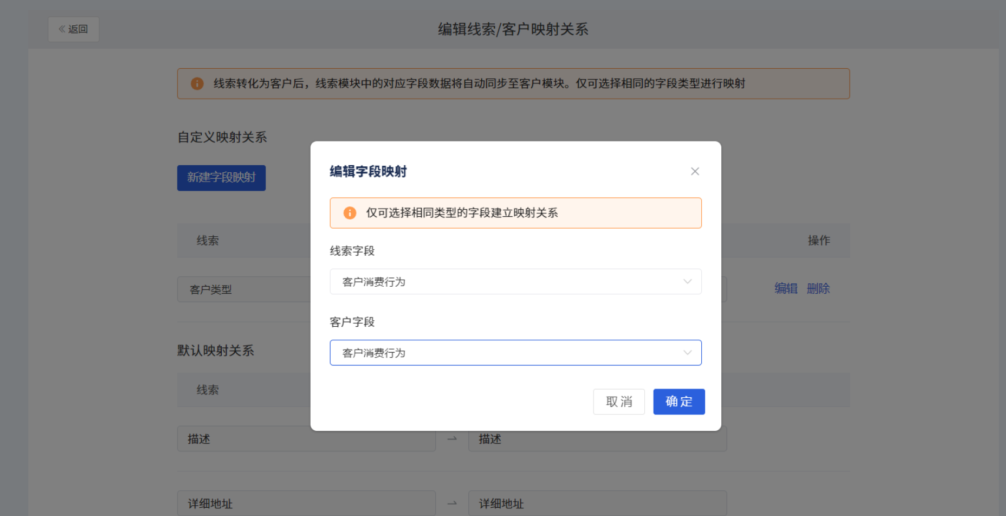Screen dimensions: 1006x516
Task: Click dialog notice 仅可选择相同类型的字段建立映射关系
Action: (x=462, y=213)
